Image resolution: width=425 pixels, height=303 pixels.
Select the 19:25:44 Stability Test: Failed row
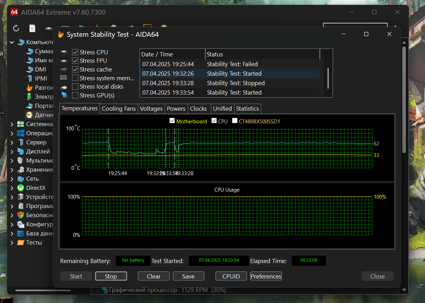click(230, 64)
